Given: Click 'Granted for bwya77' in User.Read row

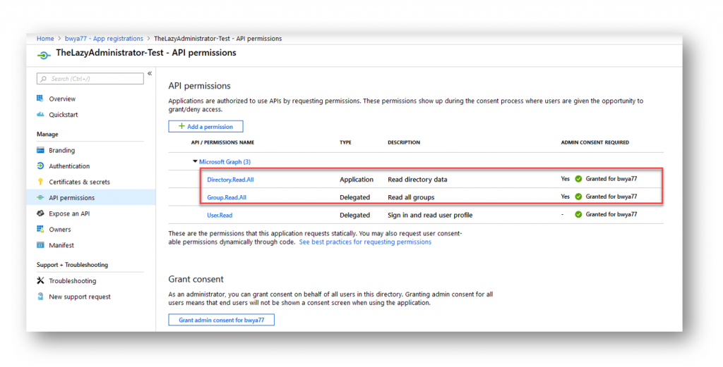Looking at the screenshot, I should 611,214.
